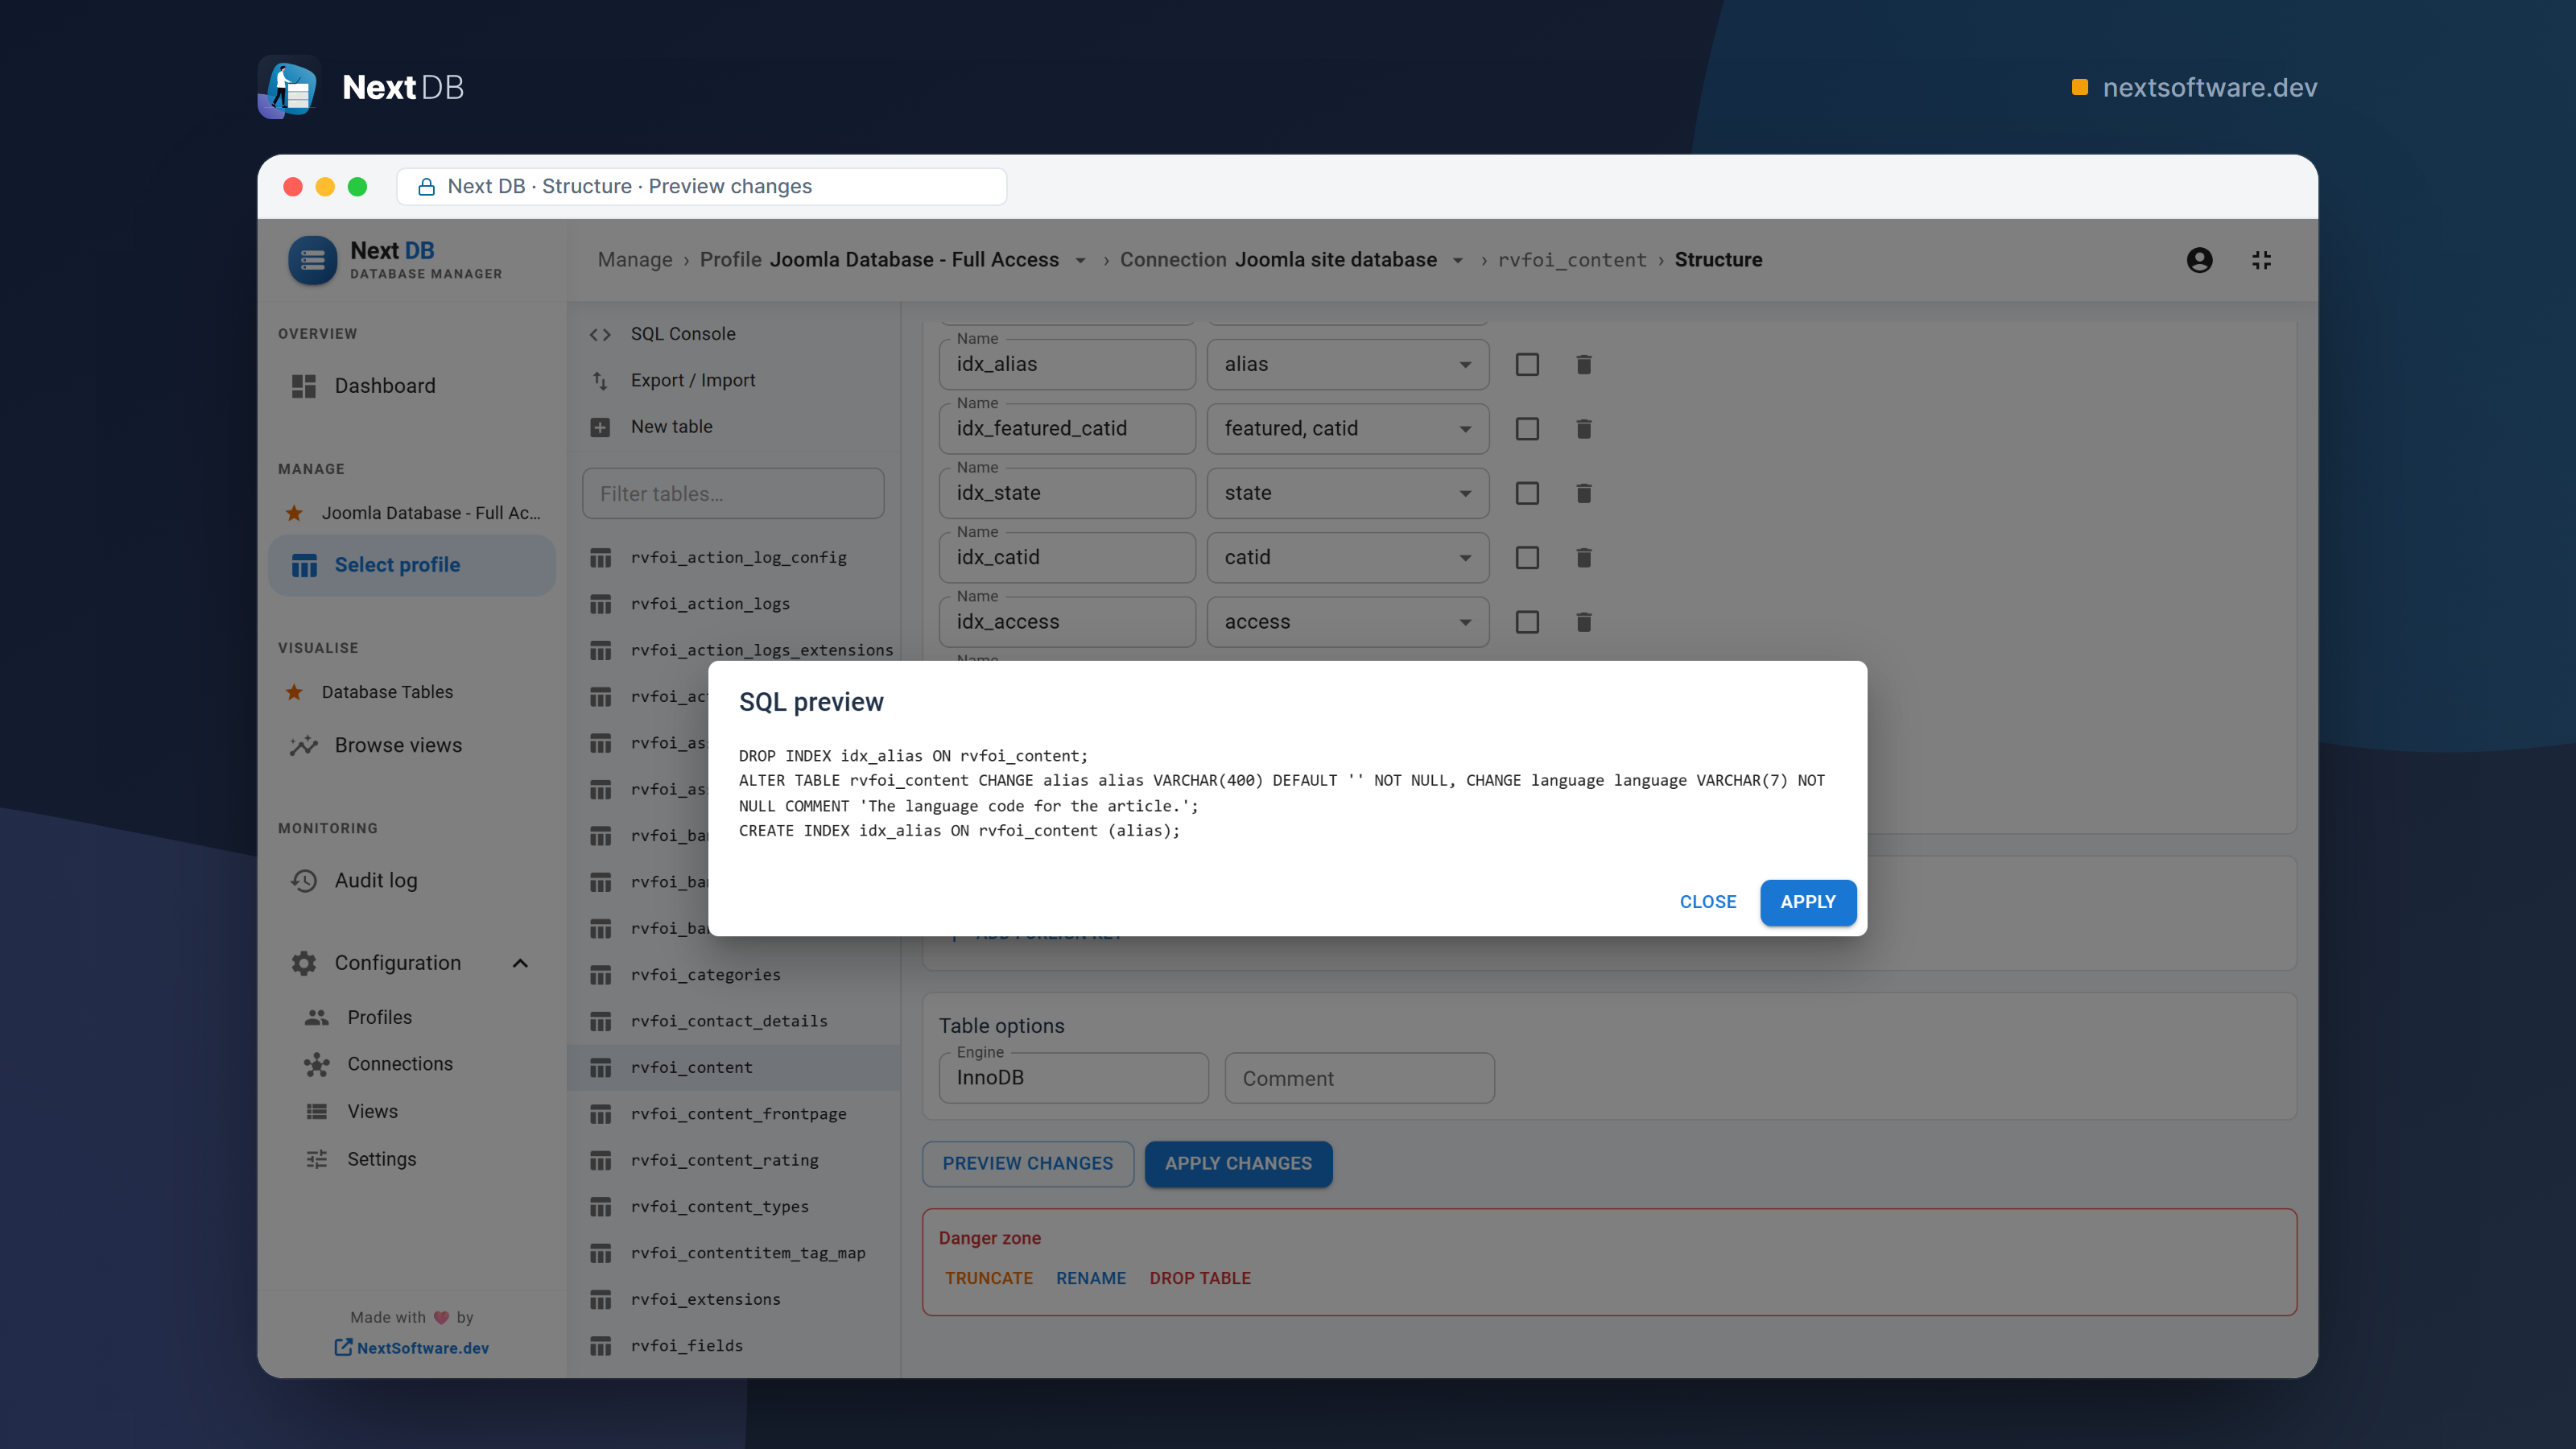Screen dimensions: 2576x1449
Task: Open the alias column dropdown
Action: (x=1348, y=364)
